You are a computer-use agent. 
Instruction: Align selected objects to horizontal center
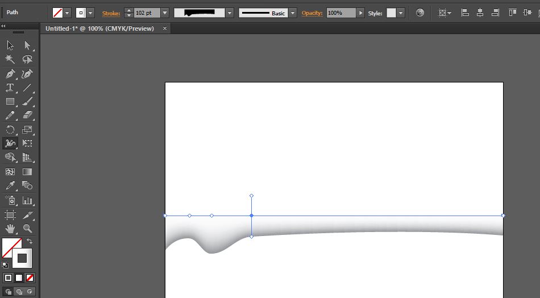480,13
